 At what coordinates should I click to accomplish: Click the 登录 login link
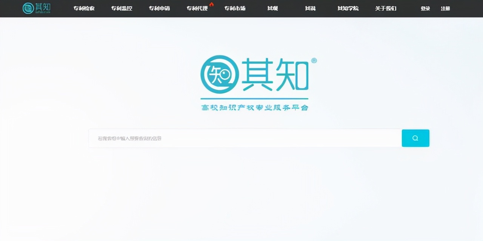425,8
